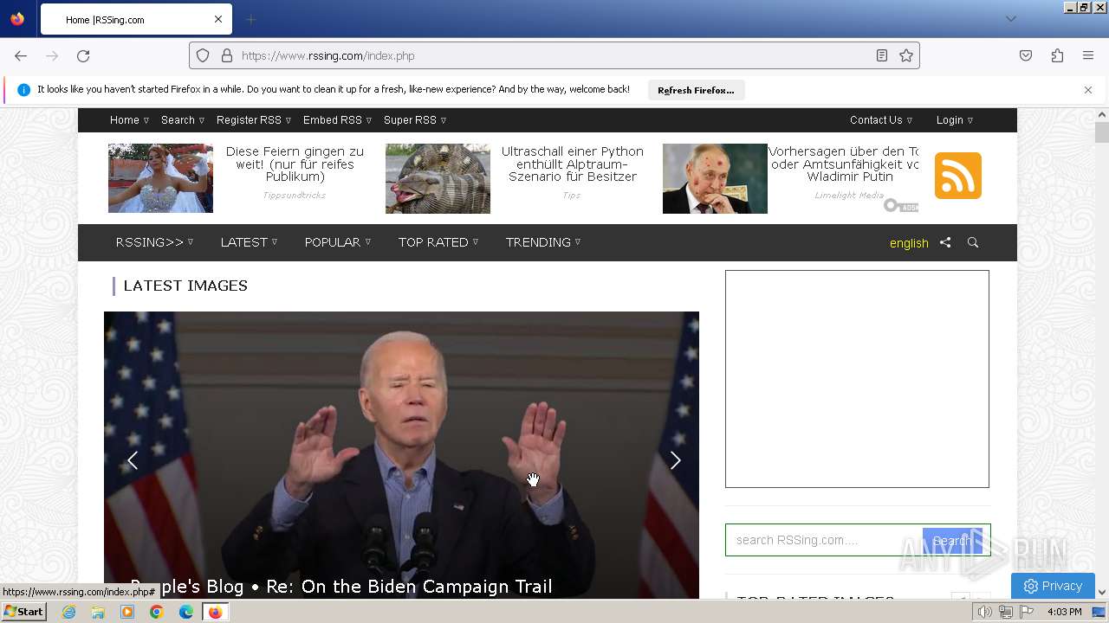Open 'Ultraschall einer Python' ad link
This screenshot has height=623, width=1109.
tap(573, 164)
